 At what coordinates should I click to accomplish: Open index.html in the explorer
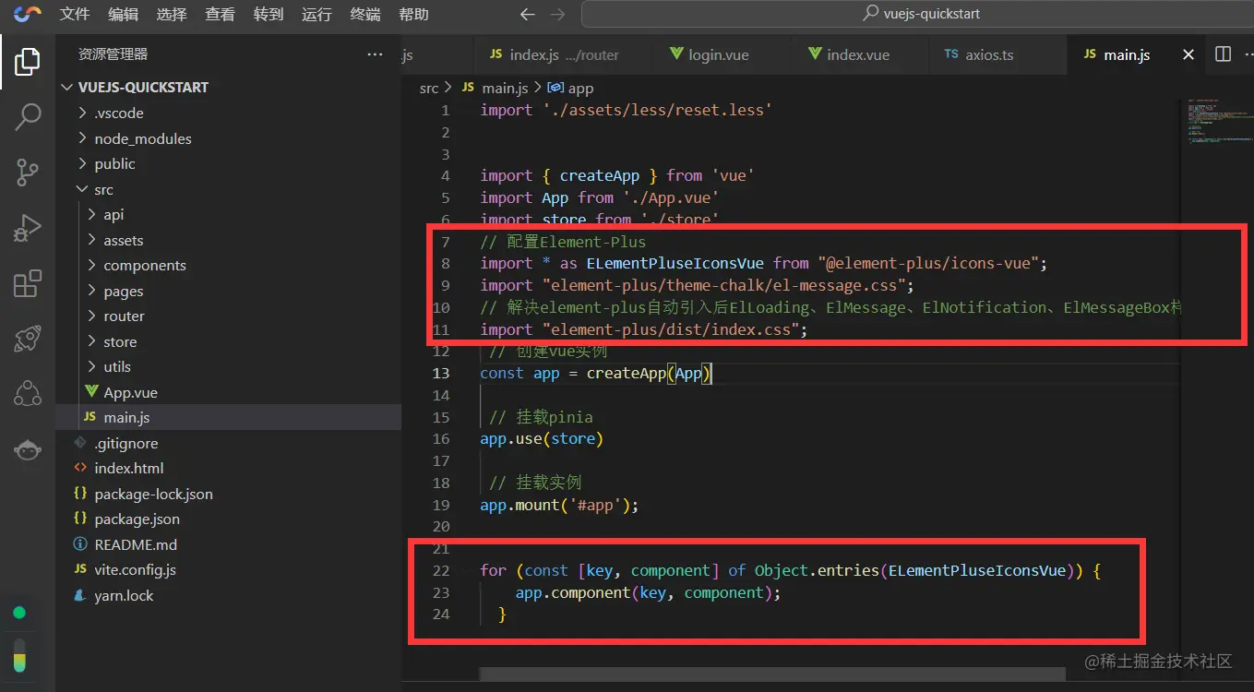pyautogui.click(x=228, y=468)
